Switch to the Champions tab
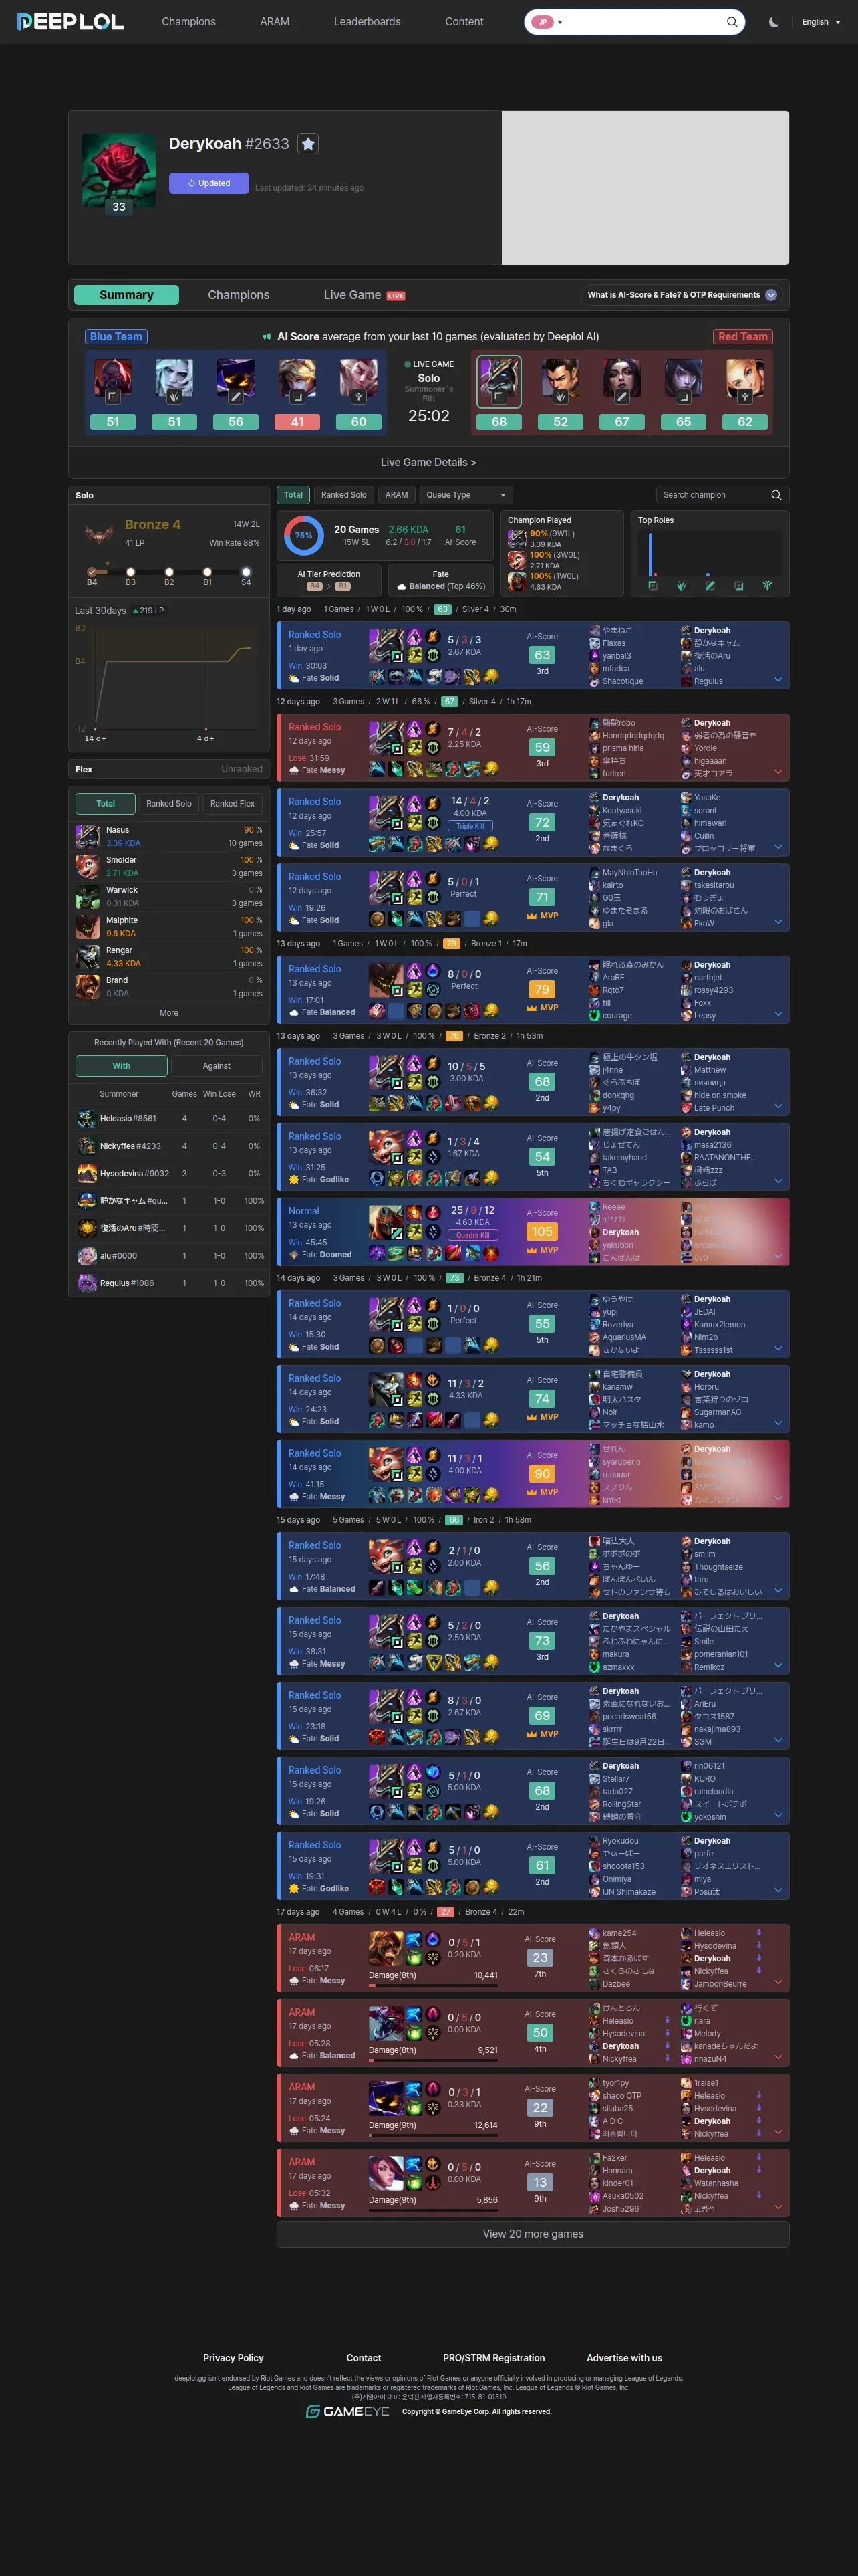The width and height of the screenshot is (858, 2576). click(239, 295)
